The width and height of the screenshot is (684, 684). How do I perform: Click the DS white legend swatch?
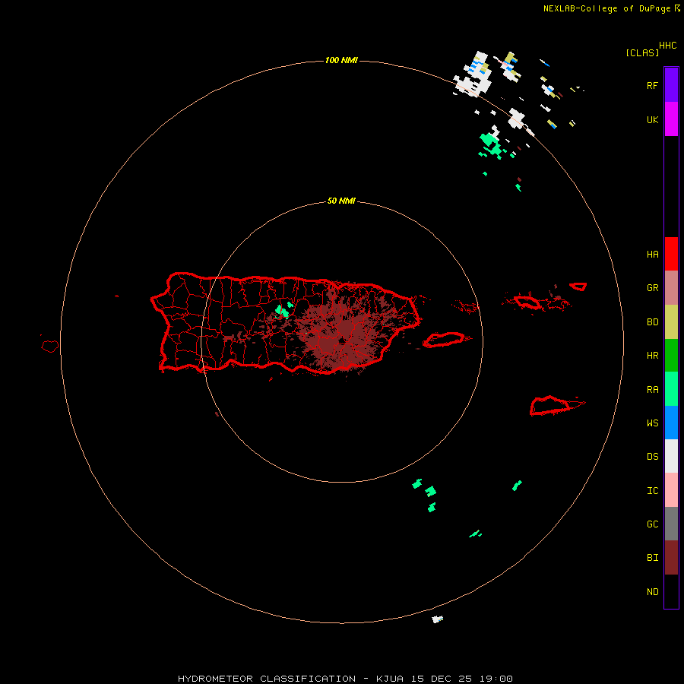(x=671, y=456)
